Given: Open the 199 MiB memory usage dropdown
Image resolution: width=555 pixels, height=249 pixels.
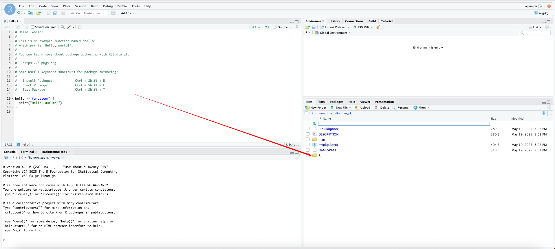Looking at the screenshot, I should [x=362, y=27].
